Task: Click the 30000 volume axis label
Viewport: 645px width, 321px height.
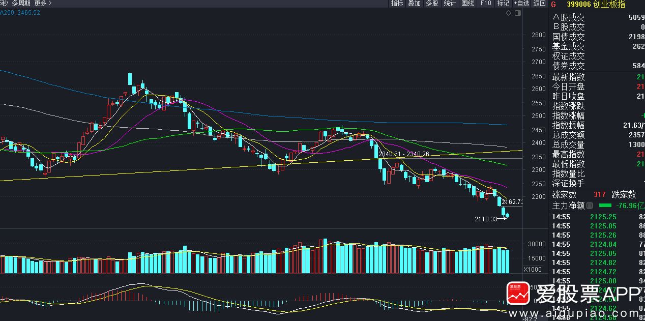Action: click(537, 244)
